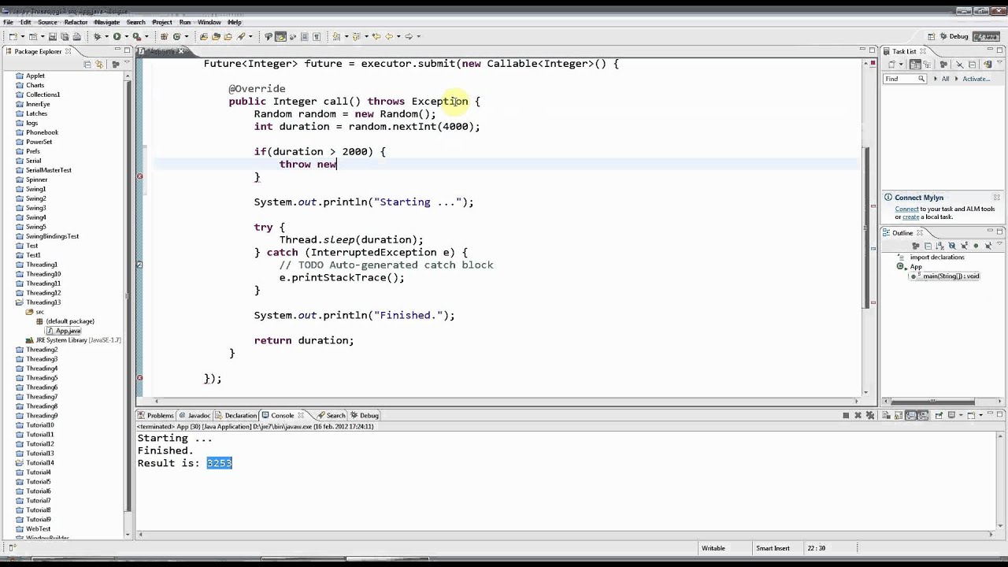Open the Navigate menu

[107, 22]
